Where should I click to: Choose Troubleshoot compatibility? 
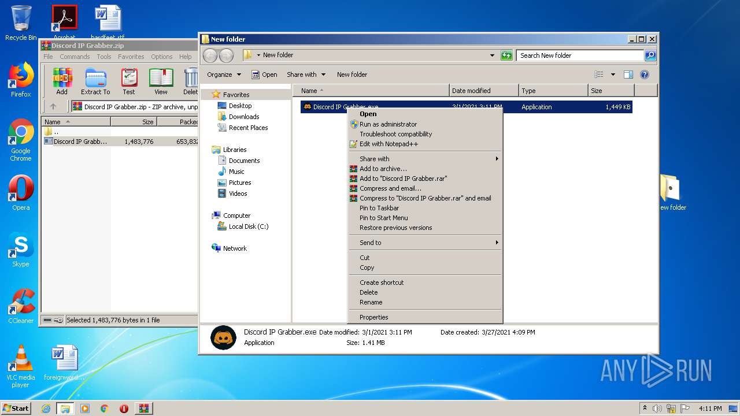[x=425, y=134]
